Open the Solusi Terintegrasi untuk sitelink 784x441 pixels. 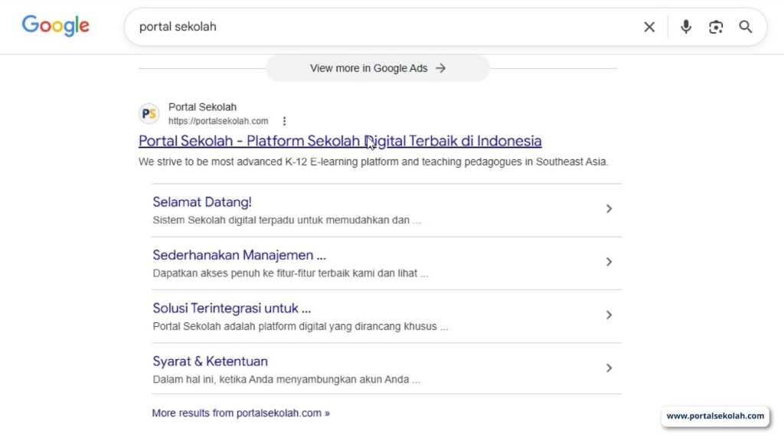tap(231, 309)
